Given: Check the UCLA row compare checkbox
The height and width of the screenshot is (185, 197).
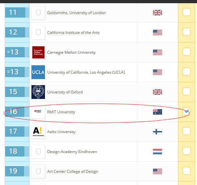Looking at the screenshot, I should (x=186, y=72).
